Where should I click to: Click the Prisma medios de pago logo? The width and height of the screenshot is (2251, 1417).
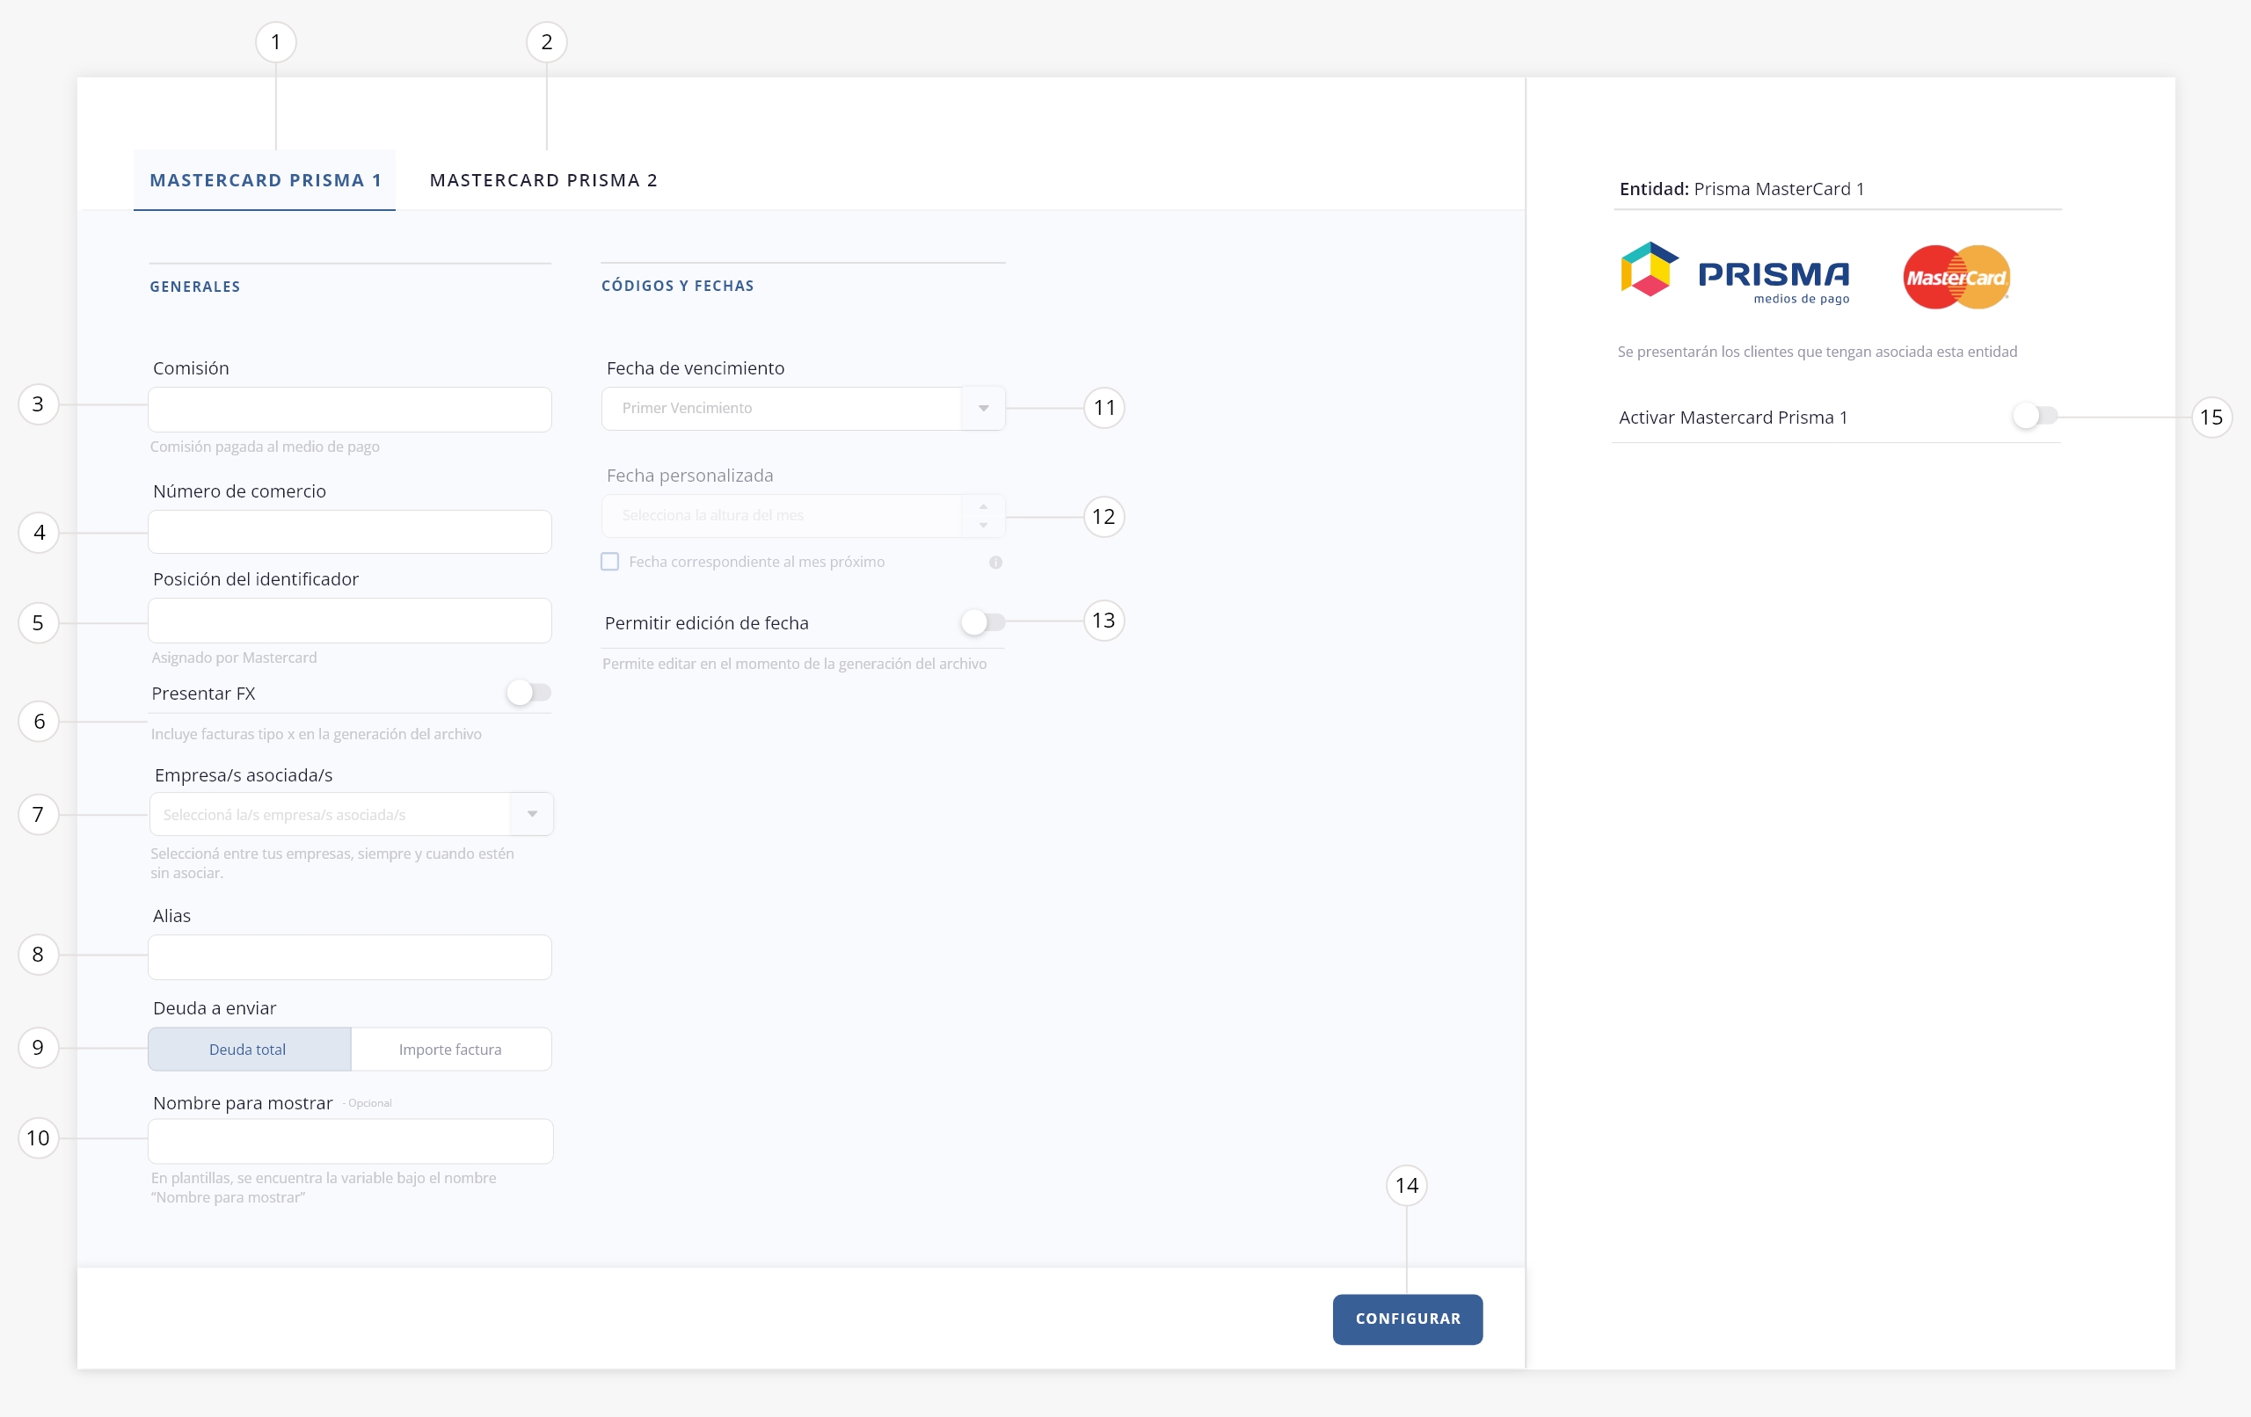[1734, 272]
